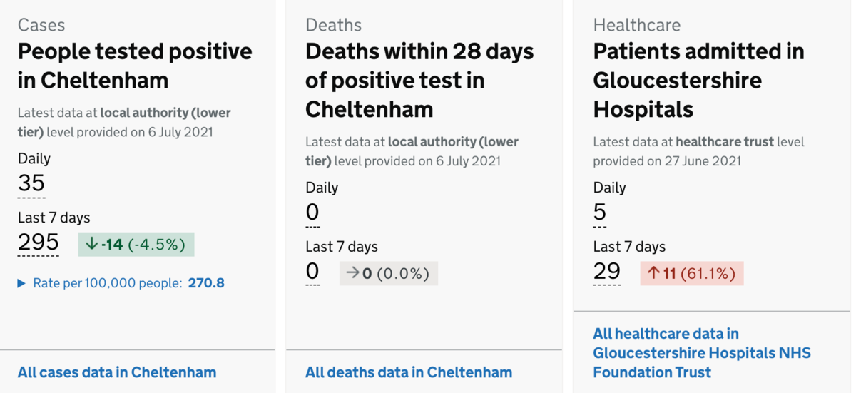Click the grey right arrow for deaths change

(352, 274)
